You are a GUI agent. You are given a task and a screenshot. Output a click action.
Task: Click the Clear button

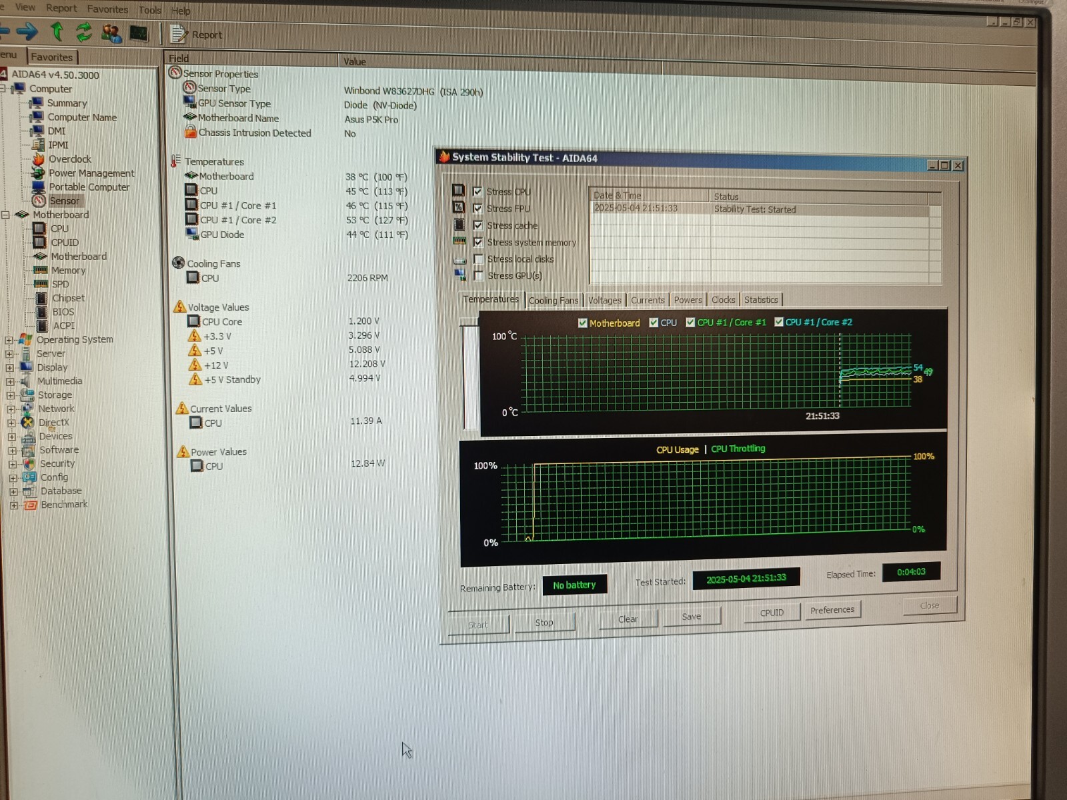pos(628,619)
